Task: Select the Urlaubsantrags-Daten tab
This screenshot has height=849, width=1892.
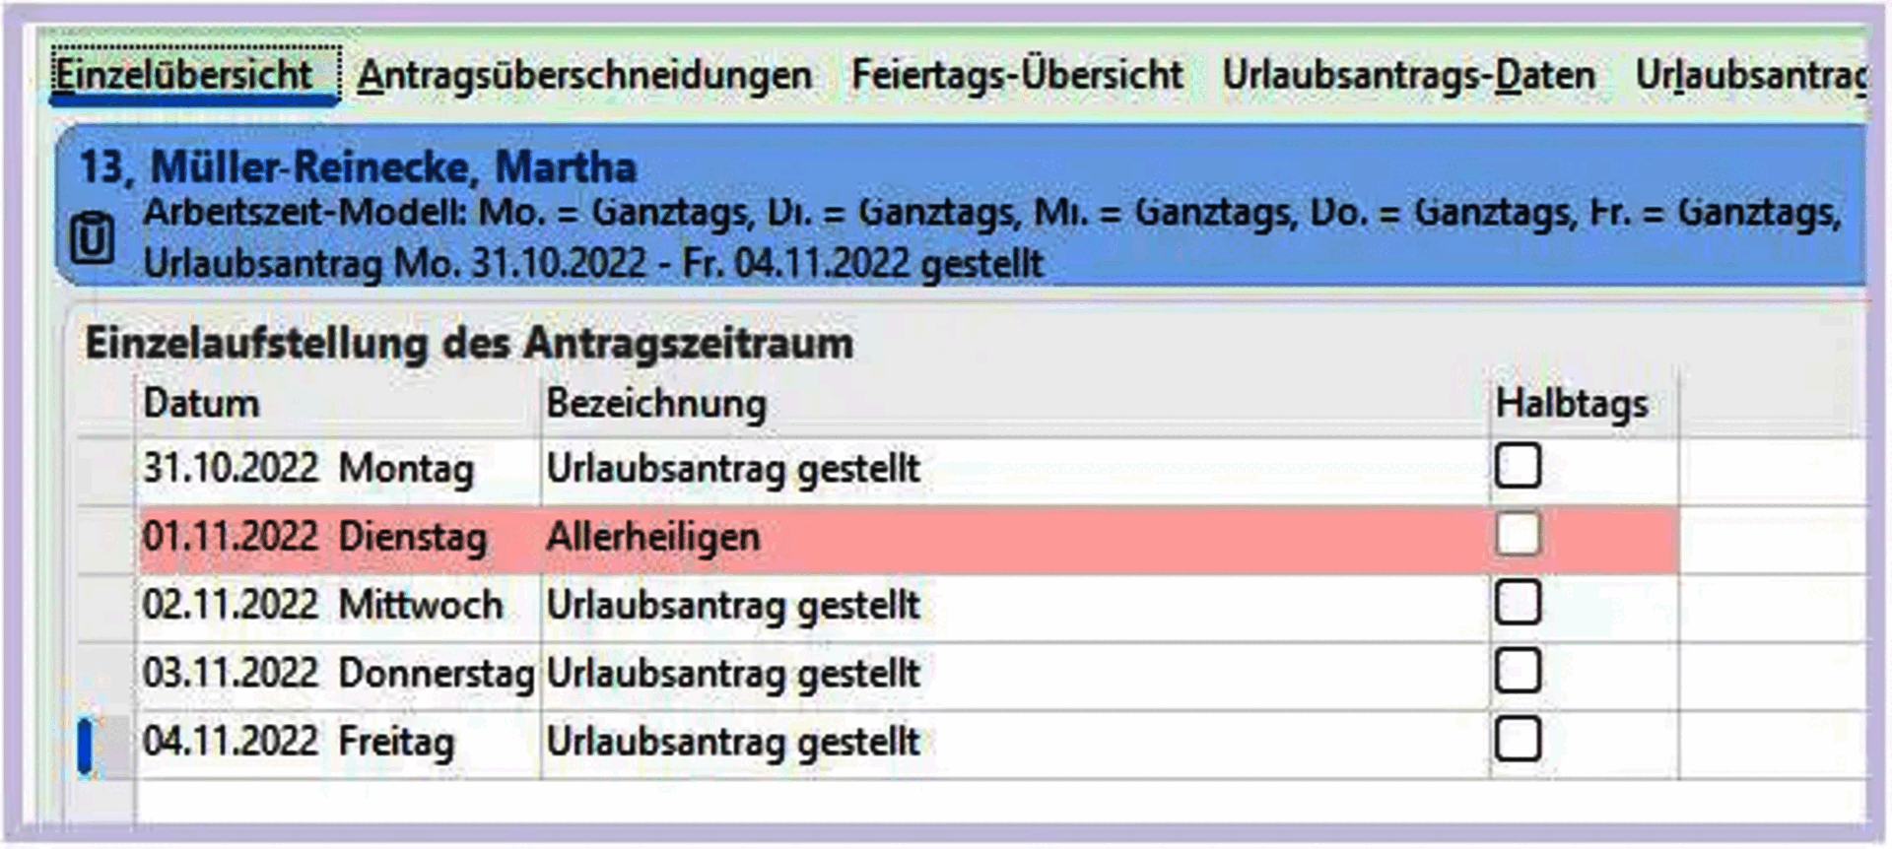Action: 1408,75
